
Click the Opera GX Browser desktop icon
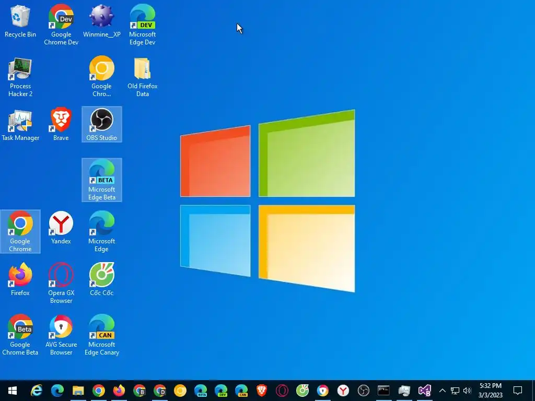pyautogui.click(x=61, y=284)
